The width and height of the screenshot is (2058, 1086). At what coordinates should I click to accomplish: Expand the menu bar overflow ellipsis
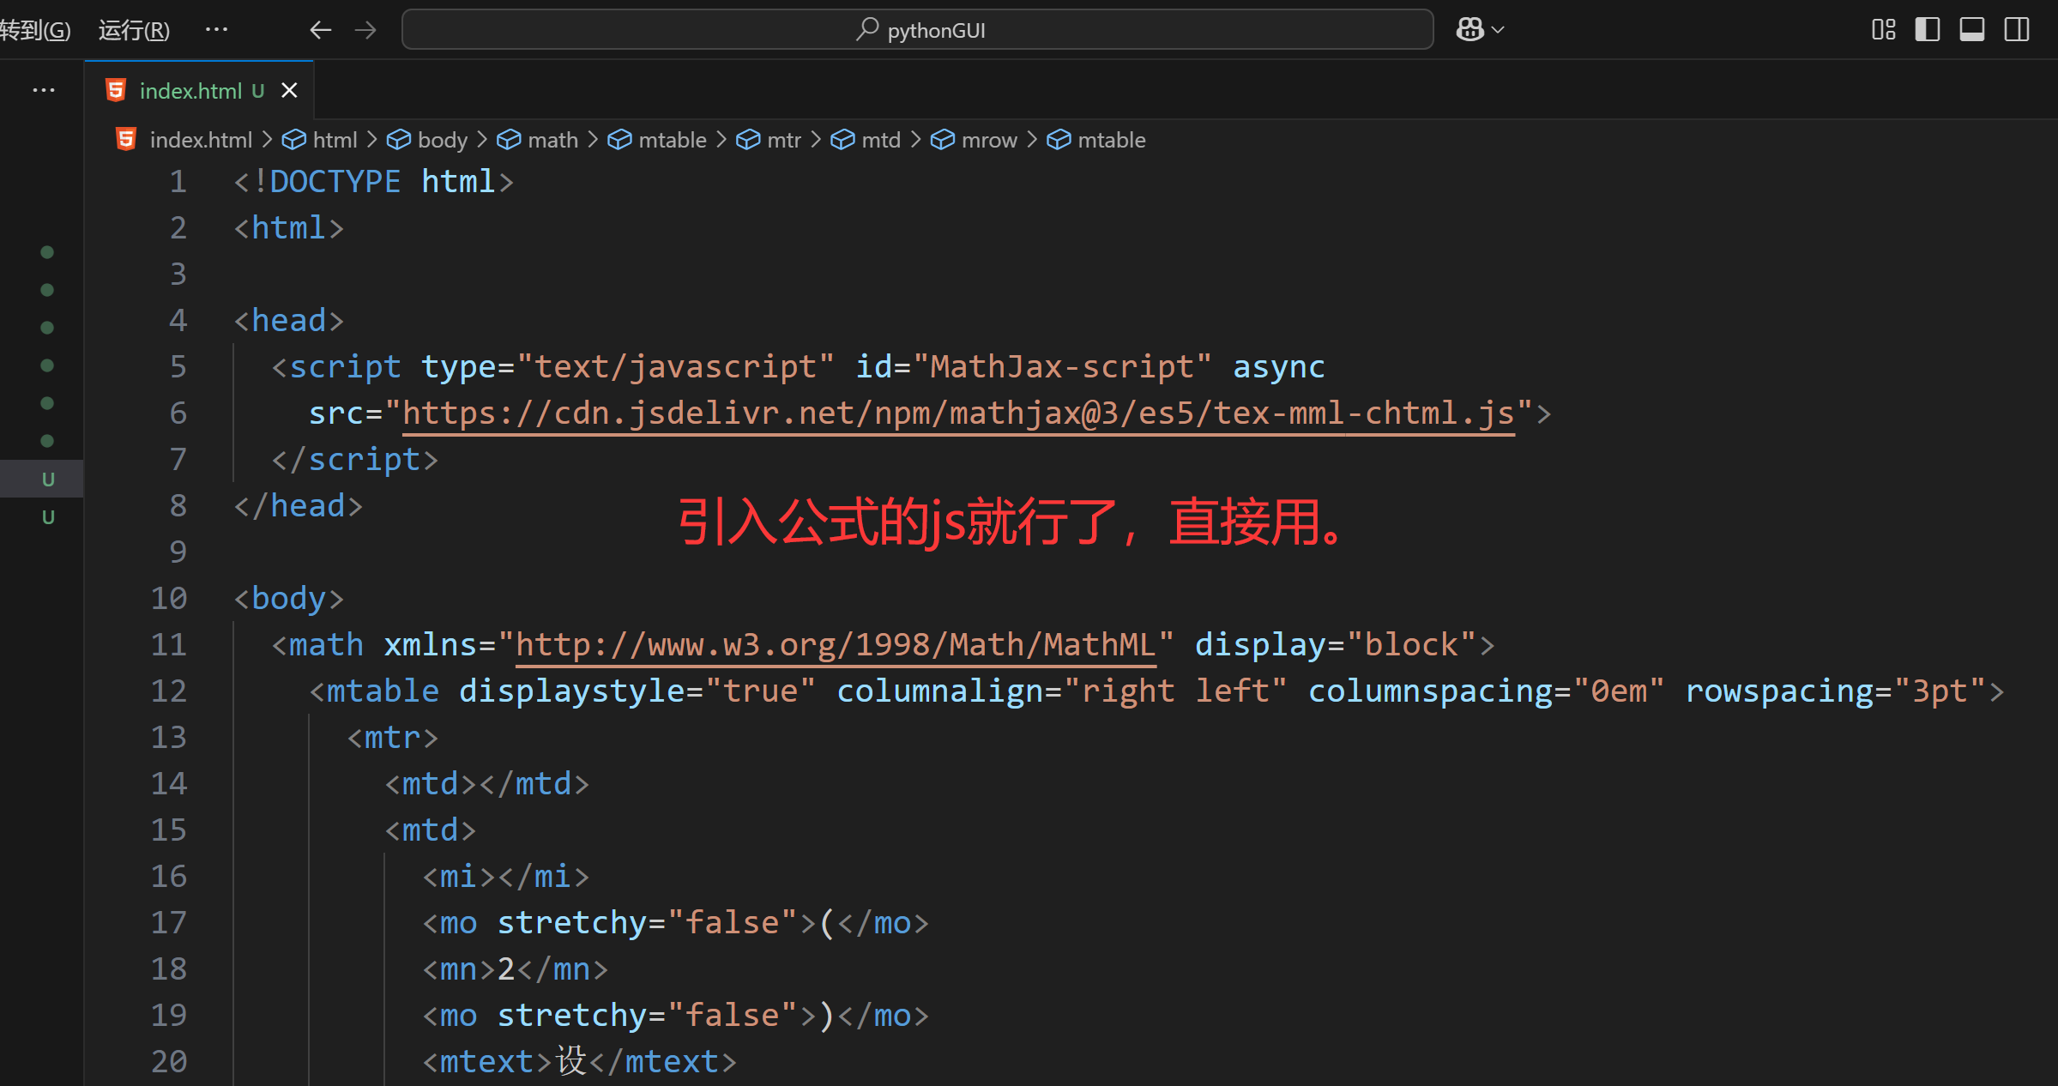pos(216,30)
